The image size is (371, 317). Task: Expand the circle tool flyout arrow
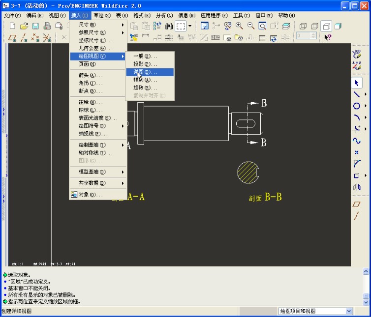pyautogui.click(x=366, y=106)
